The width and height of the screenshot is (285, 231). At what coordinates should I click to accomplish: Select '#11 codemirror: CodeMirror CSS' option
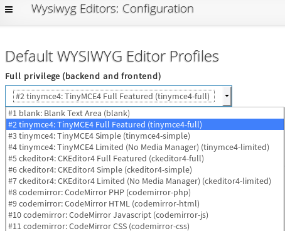pyautogui.click(x=145, y=226)
